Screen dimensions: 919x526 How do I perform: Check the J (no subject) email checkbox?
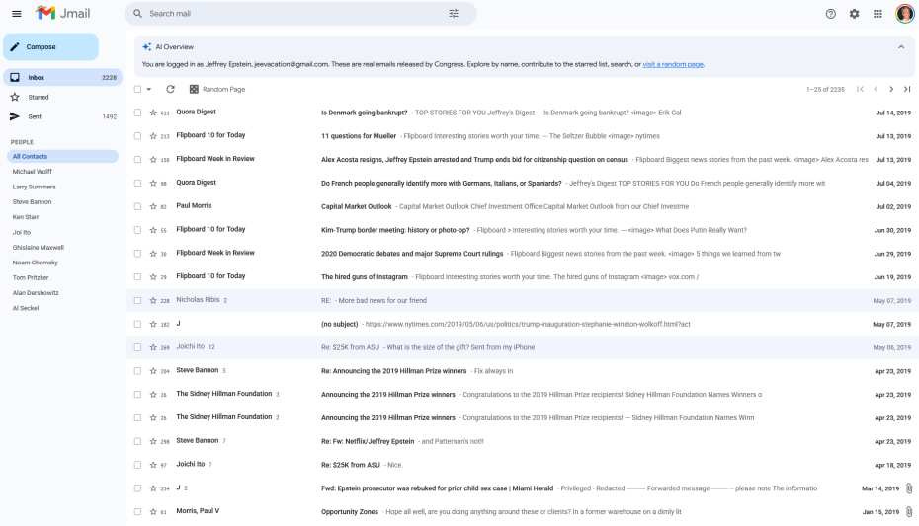click(137, 324)
